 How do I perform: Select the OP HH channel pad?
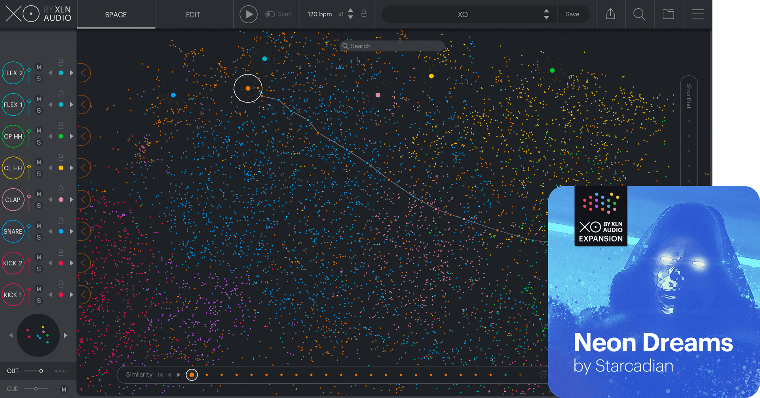(x=13, y=136)
